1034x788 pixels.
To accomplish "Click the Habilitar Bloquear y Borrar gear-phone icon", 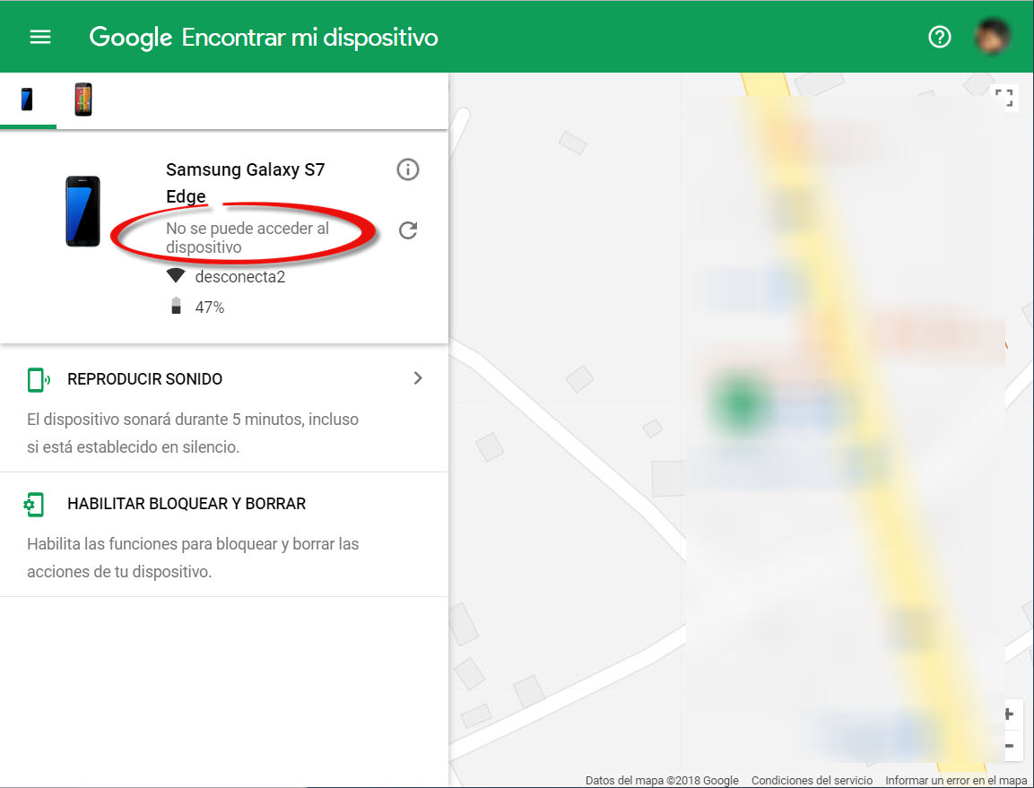I will click(34, 505).
